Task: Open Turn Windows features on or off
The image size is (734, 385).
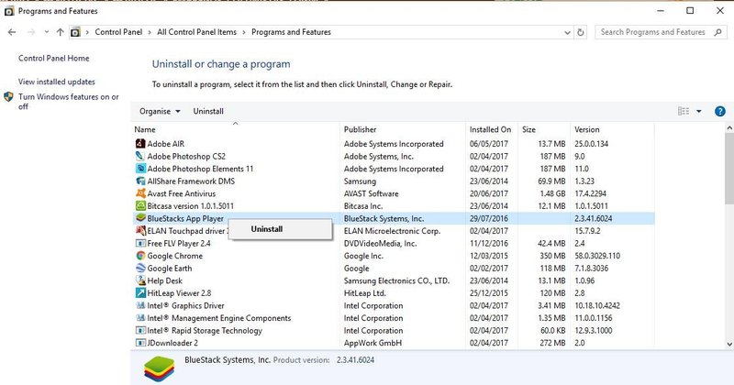Action: tap(68, 102)
